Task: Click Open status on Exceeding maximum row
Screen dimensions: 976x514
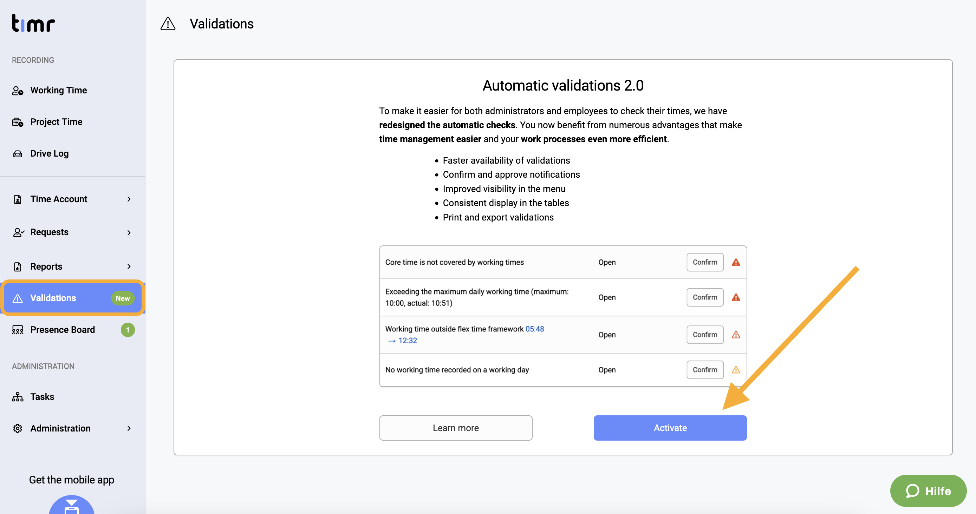Action: tap(607, 297)
